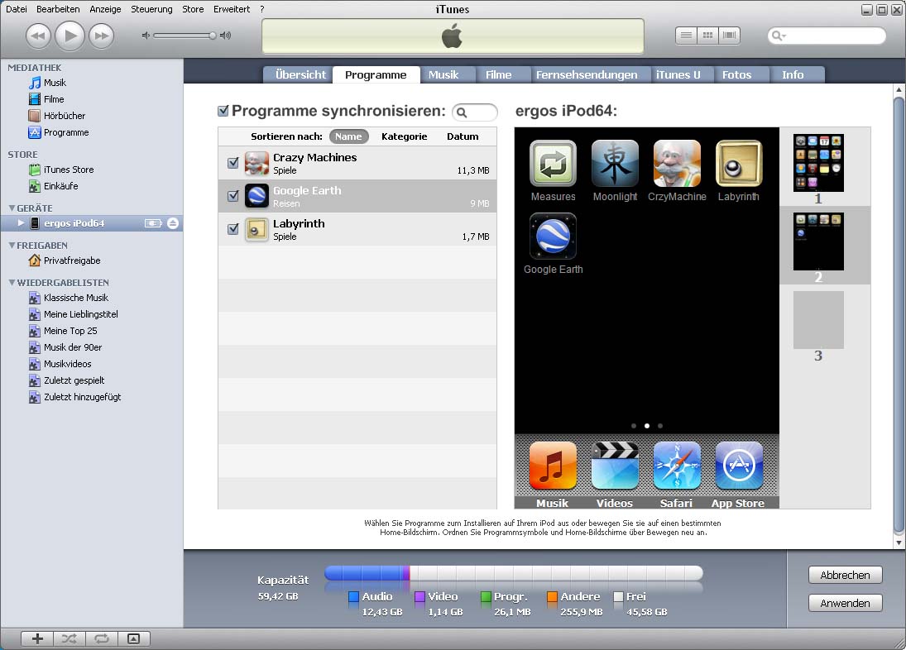Start playback with the Play button
This screenshot has height=650, width=906.
[70, 36]
